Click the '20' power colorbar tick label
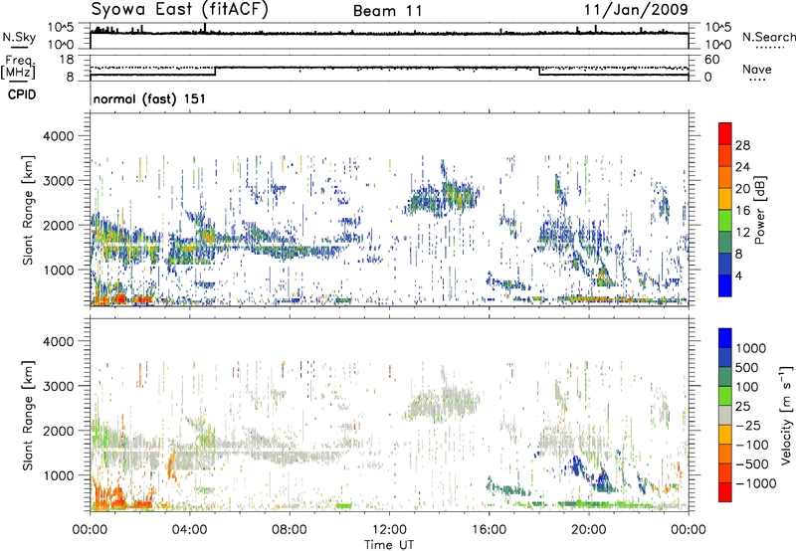This screenshot has height=551, width=796. 742,189
